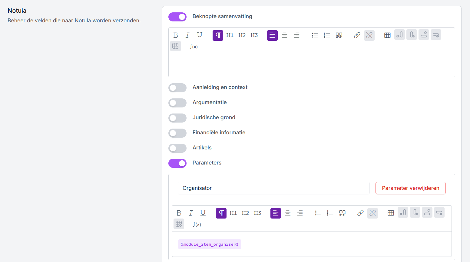Click the %module_item_organiser% variable tag
The image size is (470, 262).
click(x=210, y=244)
